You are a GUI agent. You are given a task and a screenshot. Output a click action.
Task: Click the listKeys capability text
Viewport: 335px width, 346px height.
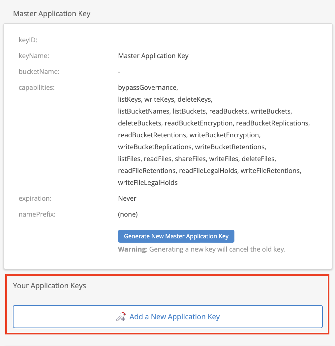click(130, 99)
